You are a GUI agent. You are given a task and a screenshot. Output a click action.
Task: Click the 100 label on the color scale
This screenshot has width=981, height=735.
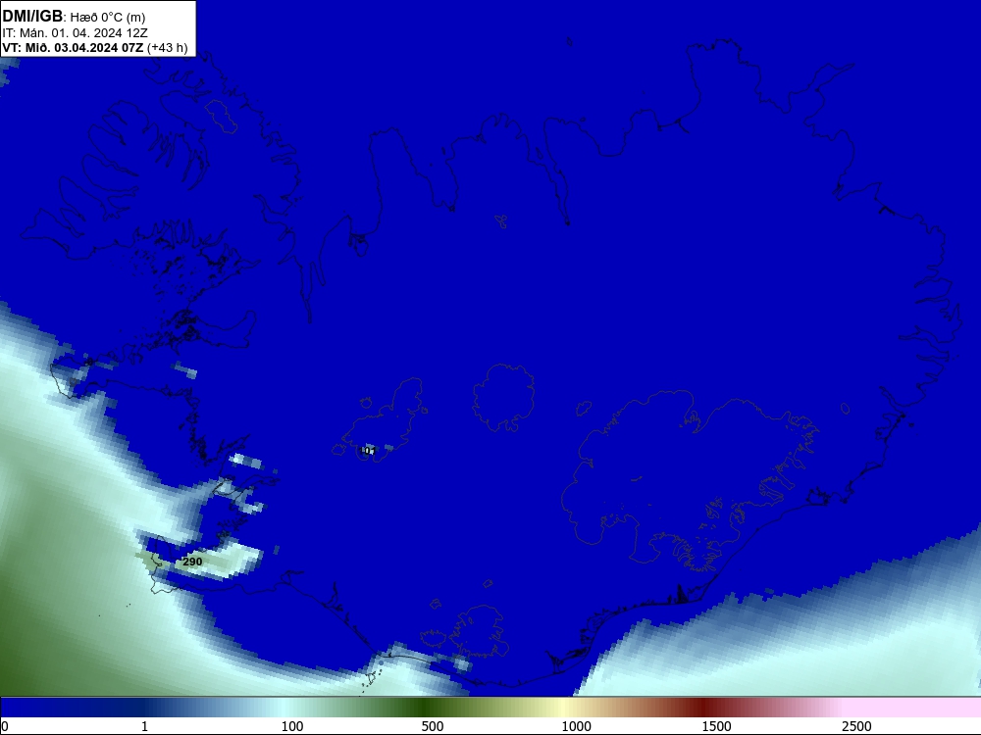click(292, 726)
